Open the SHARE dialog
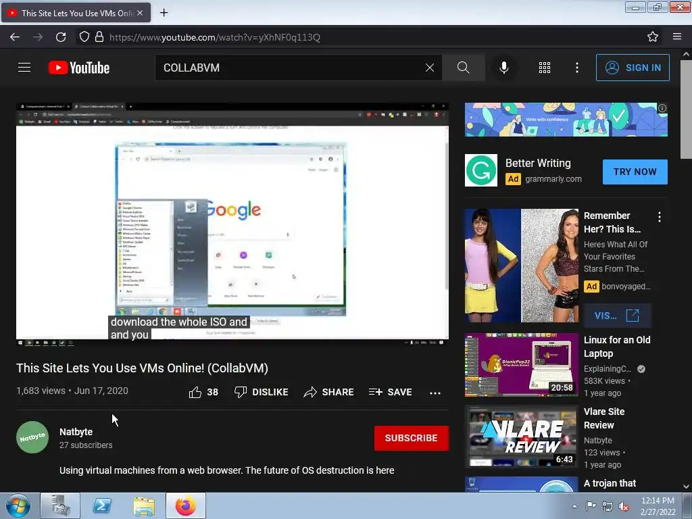 click(329, 392)
